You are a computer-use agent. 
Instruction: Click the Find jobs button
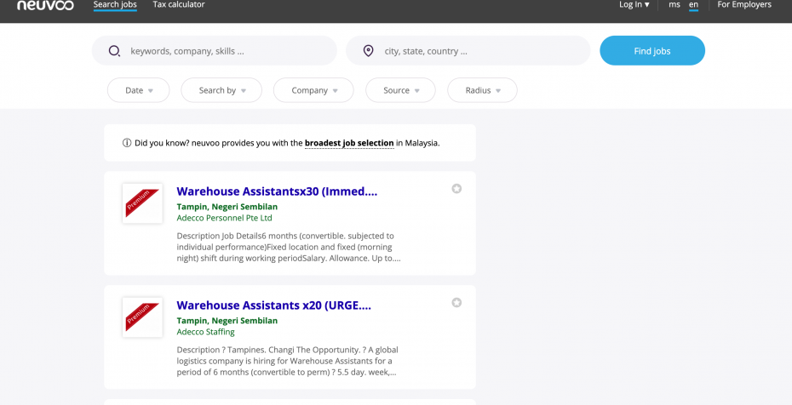coord(652,50)
